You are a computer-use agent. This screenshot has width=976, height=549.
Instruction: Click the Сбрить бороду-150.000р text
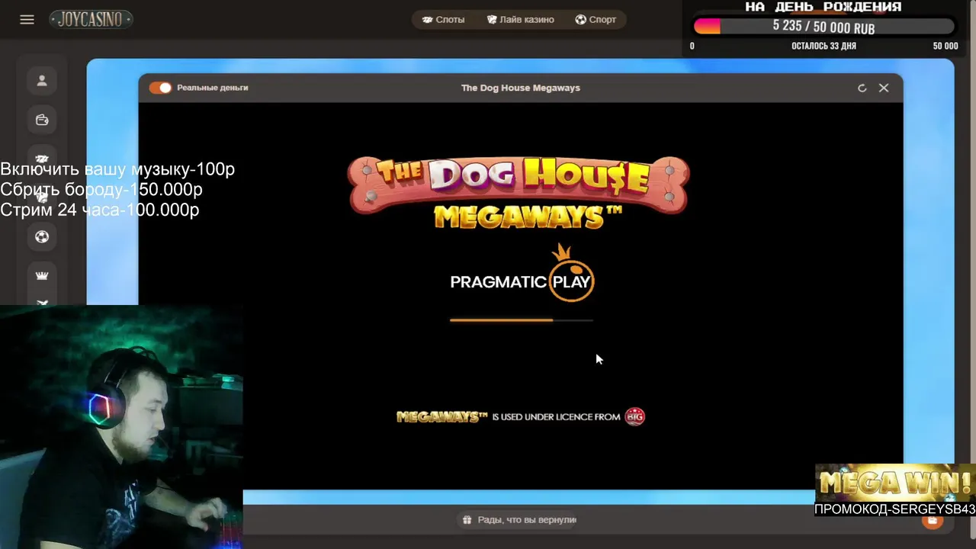(101, 189)
